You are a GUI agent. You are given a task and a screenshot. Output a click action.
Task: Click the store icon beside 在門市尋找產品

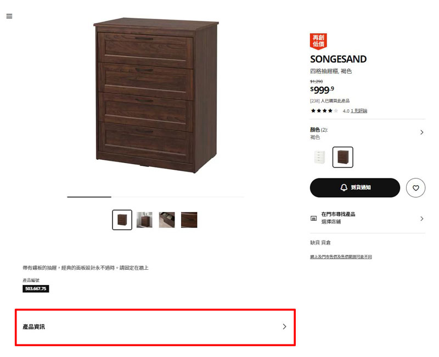click(x=313, y=218)
